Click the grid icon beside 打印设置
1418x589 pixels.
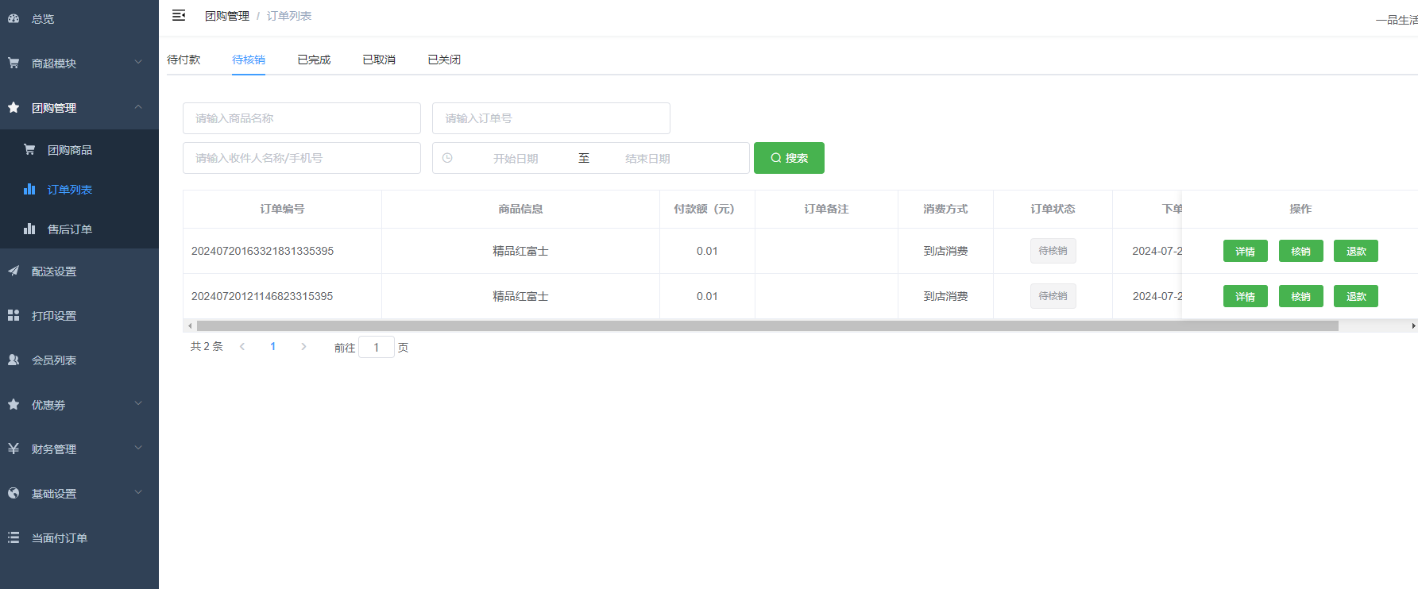pyautogui.click(x=14, y=315)
